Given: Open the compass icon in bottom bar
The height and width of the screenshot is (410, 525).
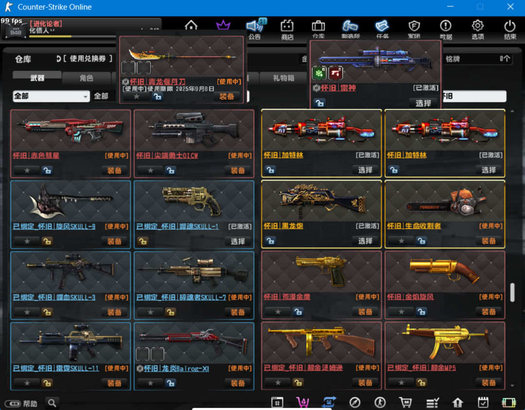Looking at the screenshot, I should tap(354, 402).
